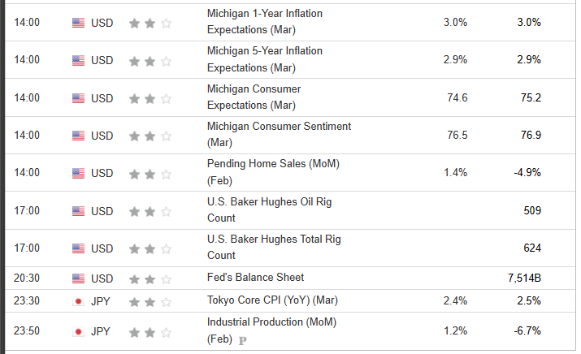Click the US flag in Pending Home Sales row
581x354 pixels.
pyautogui.click(x=78, y=173)
